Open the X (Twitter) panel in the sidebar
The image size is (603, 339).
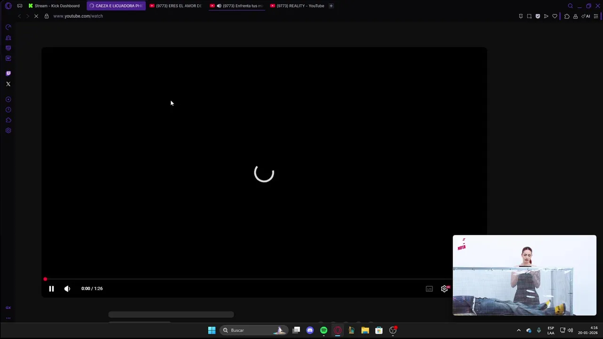(x=8, y=84)
